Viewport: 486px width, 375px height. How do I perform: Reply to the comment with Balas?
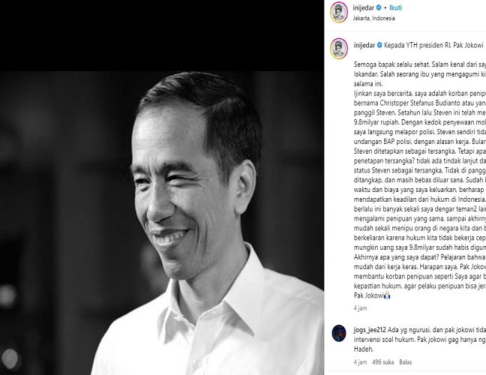(406, 362)
